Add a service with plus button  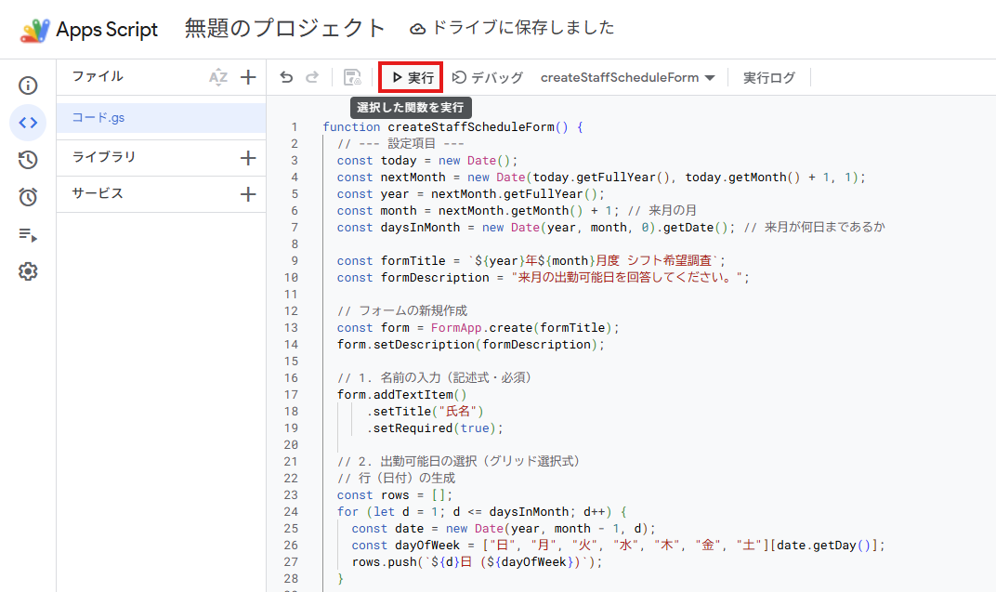(x=248, y=194)
